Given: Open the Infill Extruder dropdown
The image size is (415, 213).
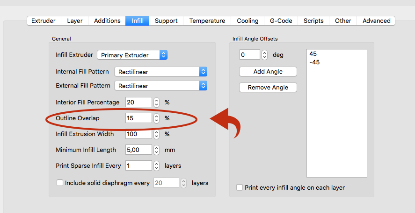Looking at the screenshot, I should pos(132,55).
